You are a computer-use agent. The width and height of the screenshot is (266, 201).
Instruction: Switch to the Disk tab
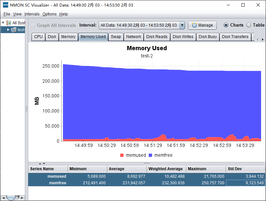click(52, 37)
